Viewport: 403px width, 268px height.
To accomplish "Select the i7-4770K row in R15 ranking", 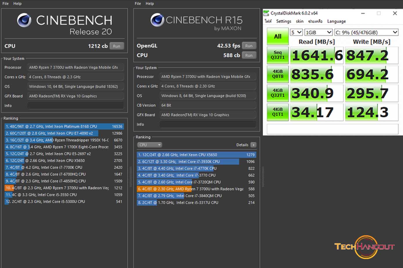I will click(x=196, y=168).
